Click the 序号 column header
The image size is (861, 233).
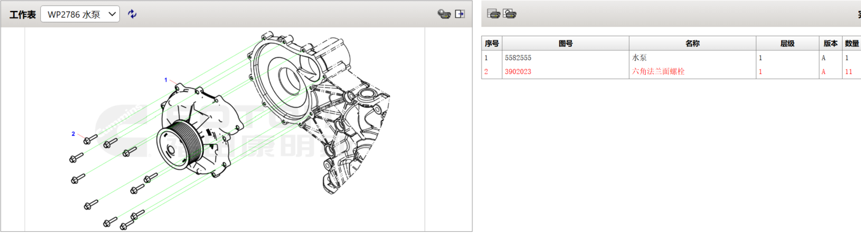pyautogui.click(x=492, y=44)
